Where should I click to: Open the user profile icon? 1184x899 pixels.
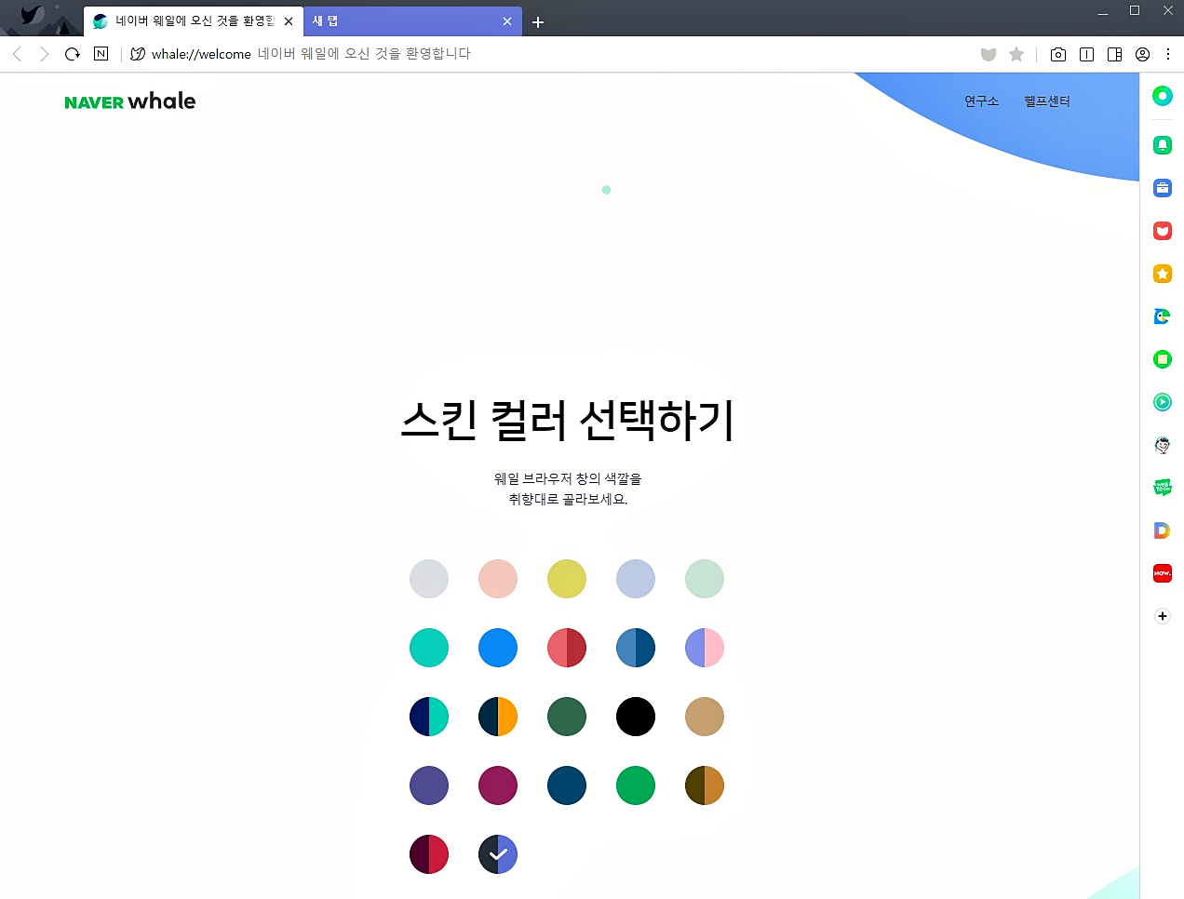click(1142, 54)
